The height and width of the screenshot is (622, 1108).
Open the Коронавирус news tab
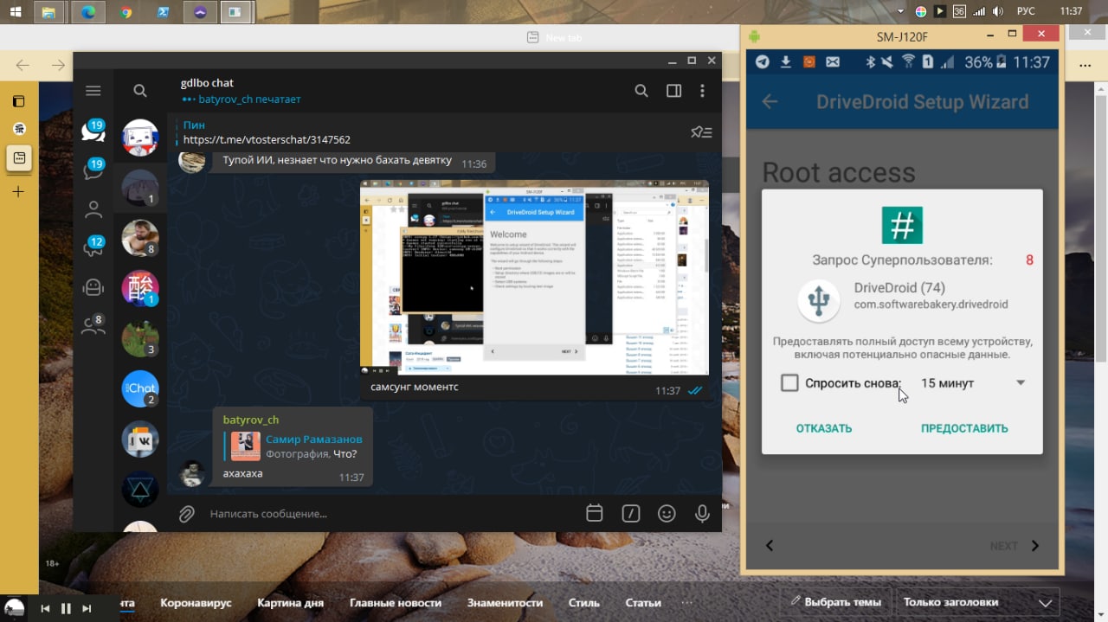(196, 603)
